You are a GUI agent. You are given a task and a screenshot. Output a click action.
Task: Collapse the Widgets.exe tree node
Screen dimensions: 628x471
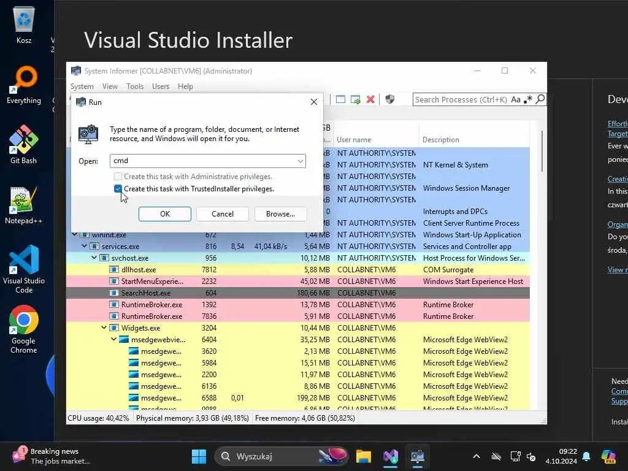104,327
